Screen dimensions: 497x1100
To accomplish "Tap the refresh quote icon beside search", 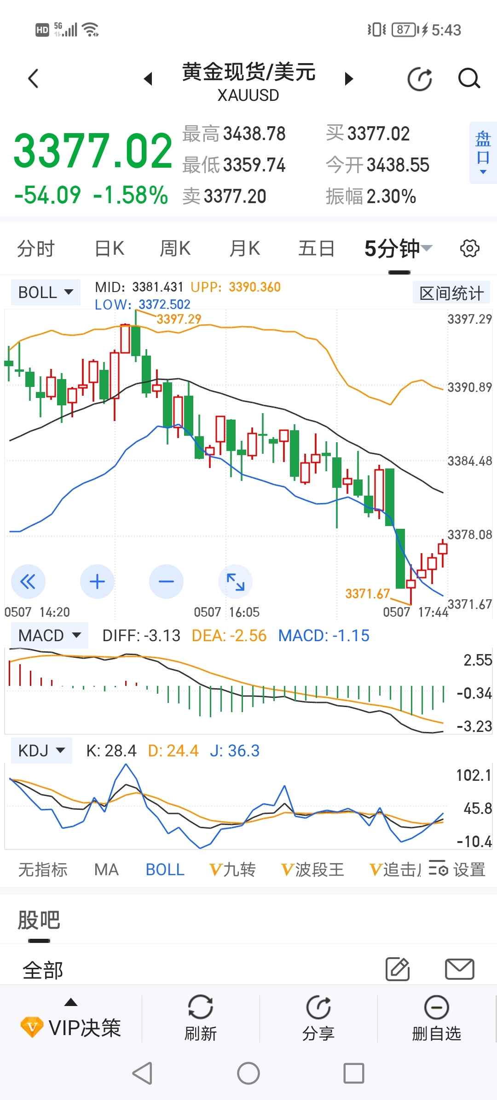I will pos(420,79).
